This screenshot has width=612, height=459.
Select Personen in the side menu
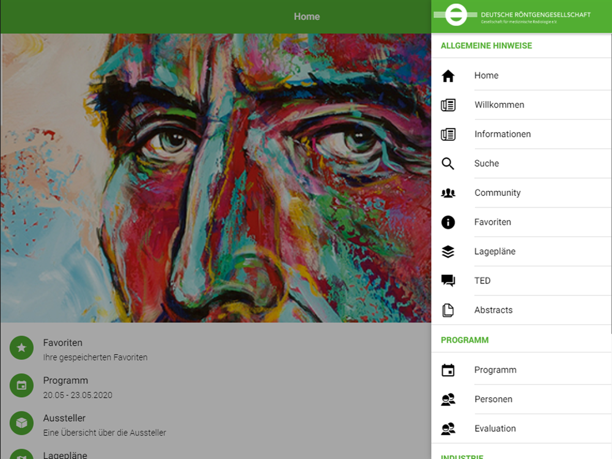521,399
